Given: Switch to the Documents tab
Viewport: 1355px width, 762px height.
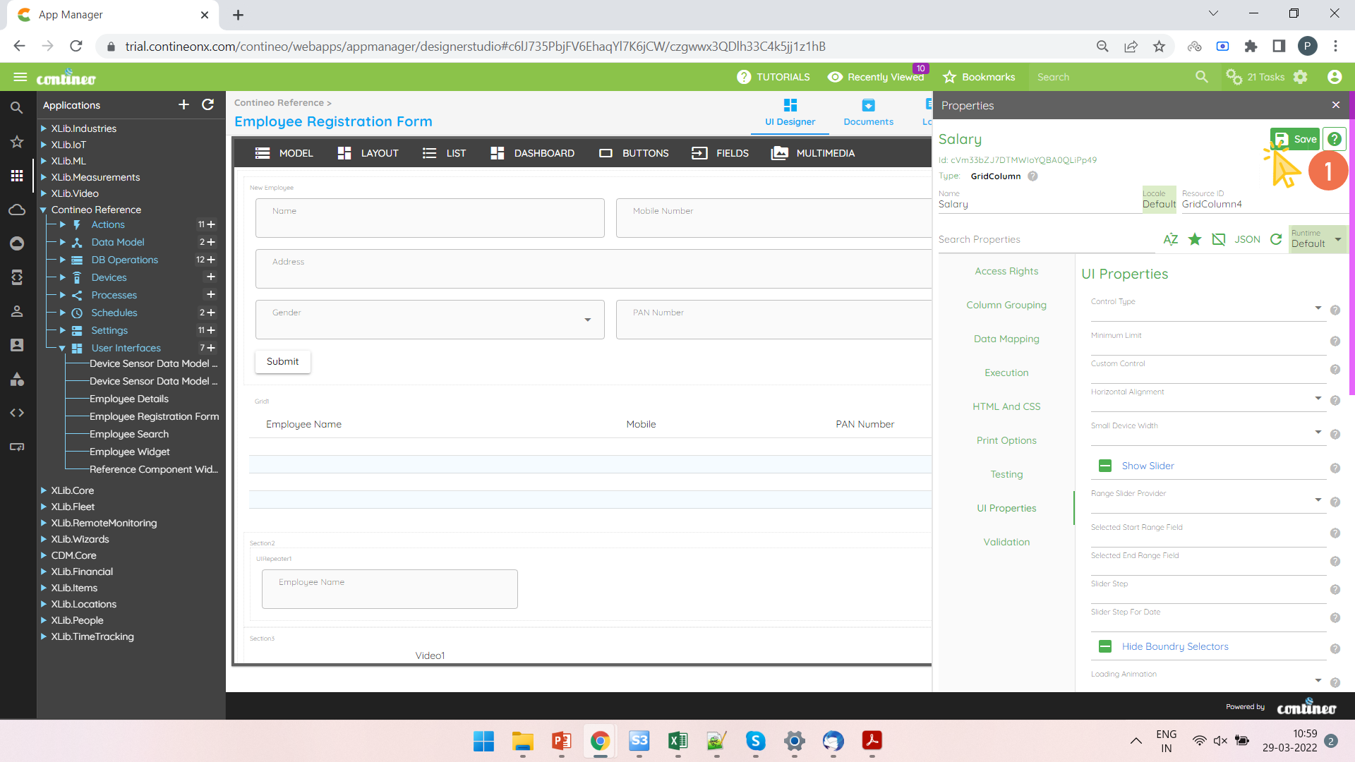Looking at the screenshot, I should pyautogui.click(x=868, y=112).
